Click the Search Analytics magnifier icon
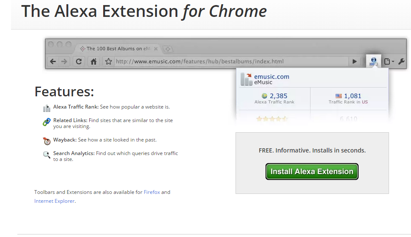The height and width of the screenshot is (237, 411). [x=47, y=155]
